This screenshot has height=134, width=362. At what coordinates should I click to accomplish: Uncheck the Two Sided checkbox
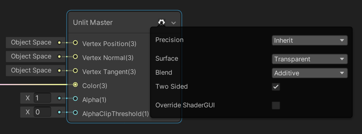click(276, 87)
